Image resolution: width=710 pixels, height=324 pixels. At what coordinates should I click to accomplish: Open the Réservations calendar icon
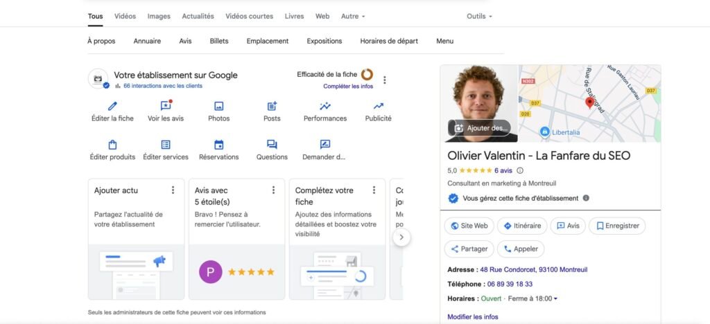[218, 145]
